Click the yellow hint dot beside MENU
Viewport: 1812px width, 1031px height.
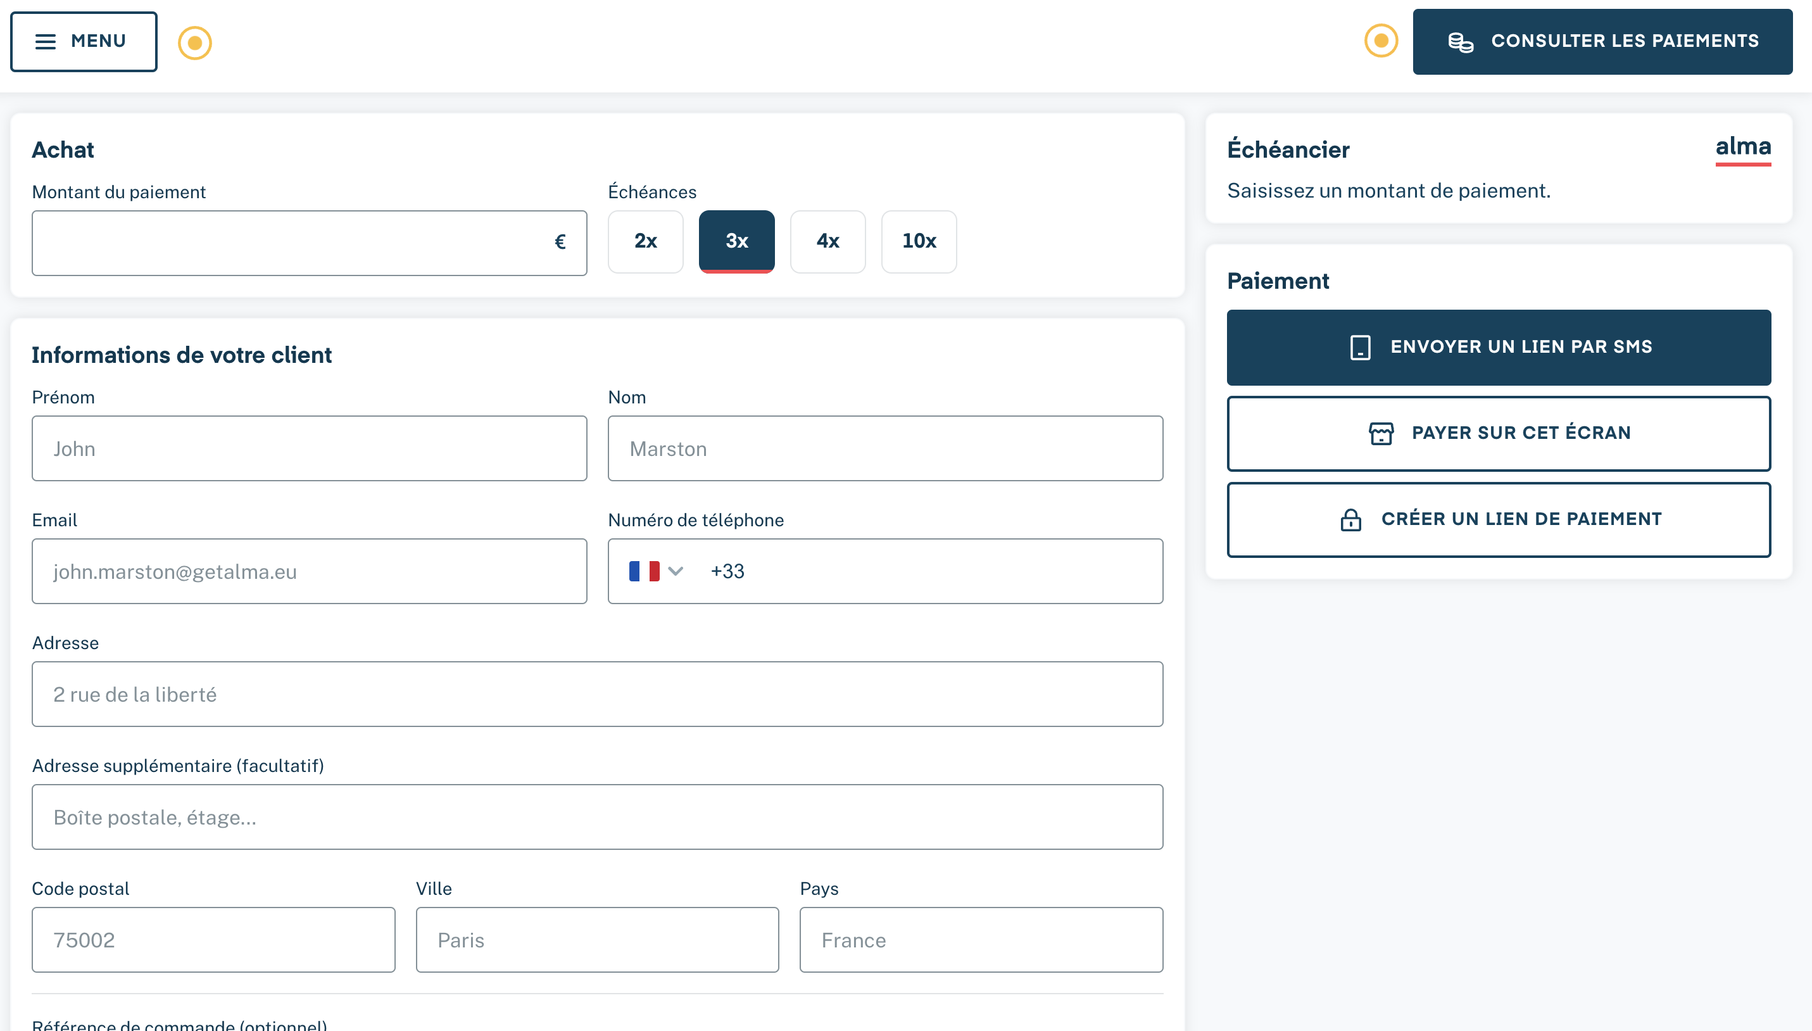(194, 42)
